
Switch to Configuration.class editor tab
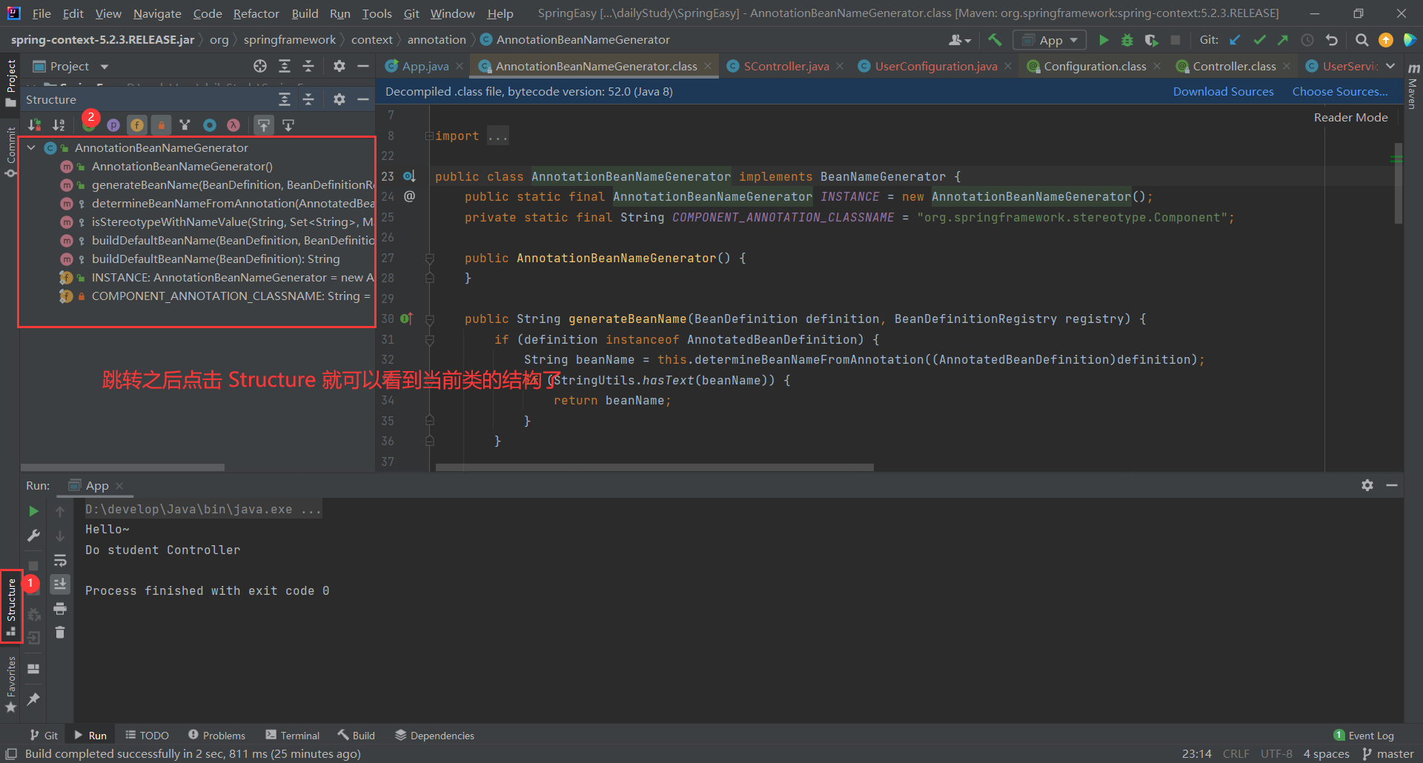pyautogui.click(x=1095, y=67)
